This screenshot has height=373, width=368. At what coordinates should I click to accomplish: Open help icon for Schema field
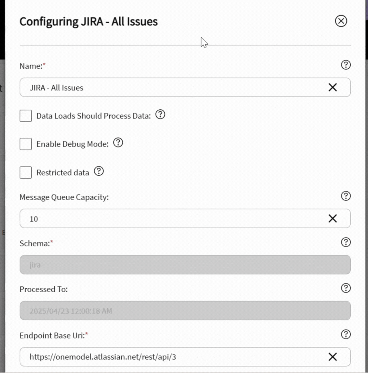point(346,242)
